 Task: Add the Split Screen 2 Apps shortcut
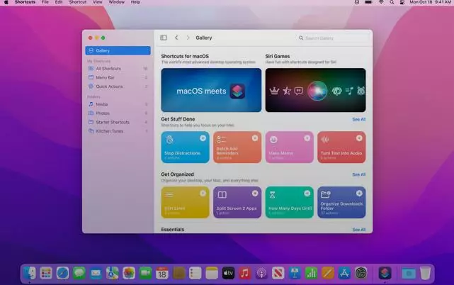(255, 193)
